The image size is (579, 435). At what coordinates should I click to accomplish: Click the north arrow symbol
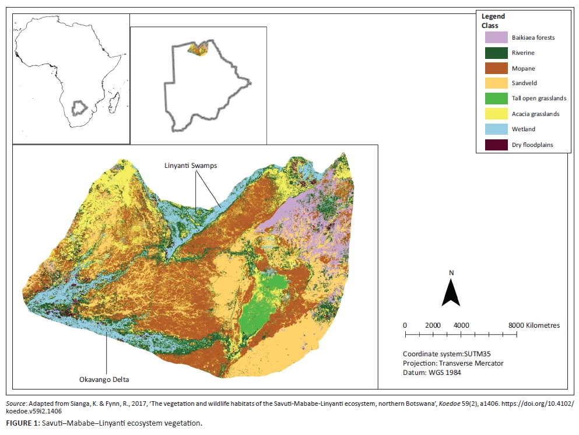tap(451, 292)
